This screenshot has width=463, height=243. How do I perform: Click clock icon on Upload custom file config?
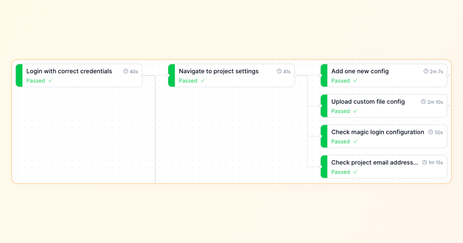point(423,102)
